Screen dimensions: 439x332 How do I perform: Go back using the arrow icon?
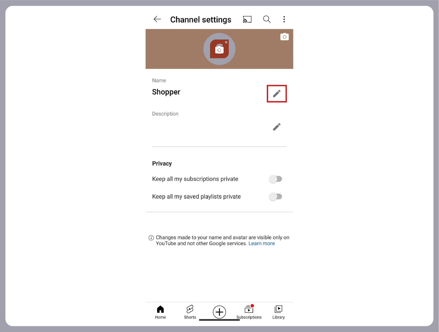tap(157, 19)
